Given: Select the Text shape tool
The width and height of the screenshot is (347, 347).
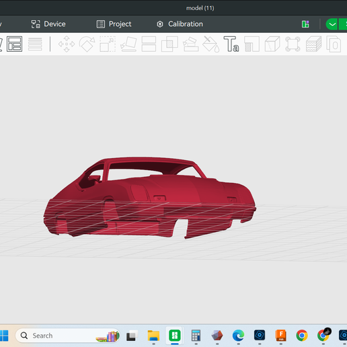Looking at the screenshot, I should click(231, 44).
